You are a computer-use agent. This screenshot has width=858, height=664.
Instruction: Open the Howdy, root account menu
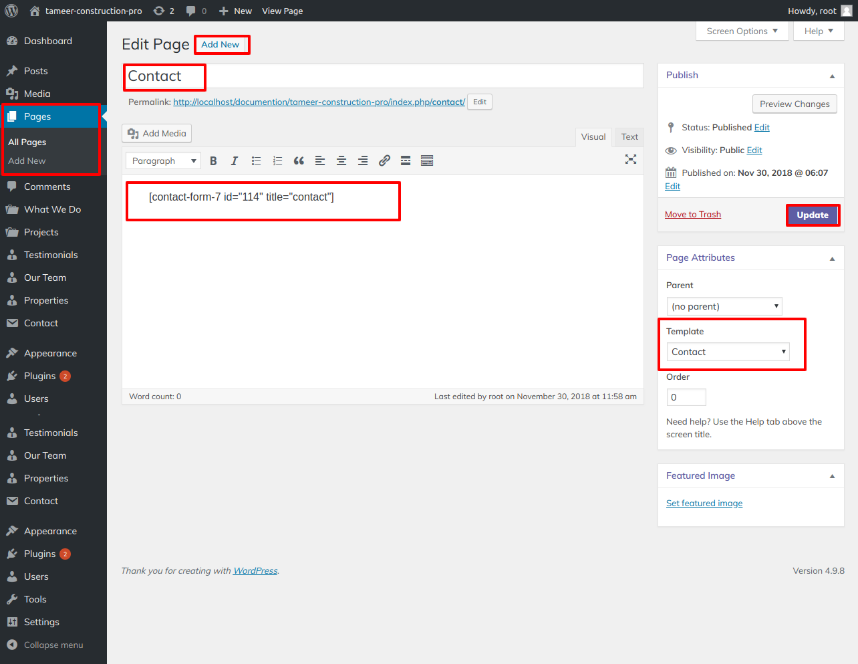819,11
